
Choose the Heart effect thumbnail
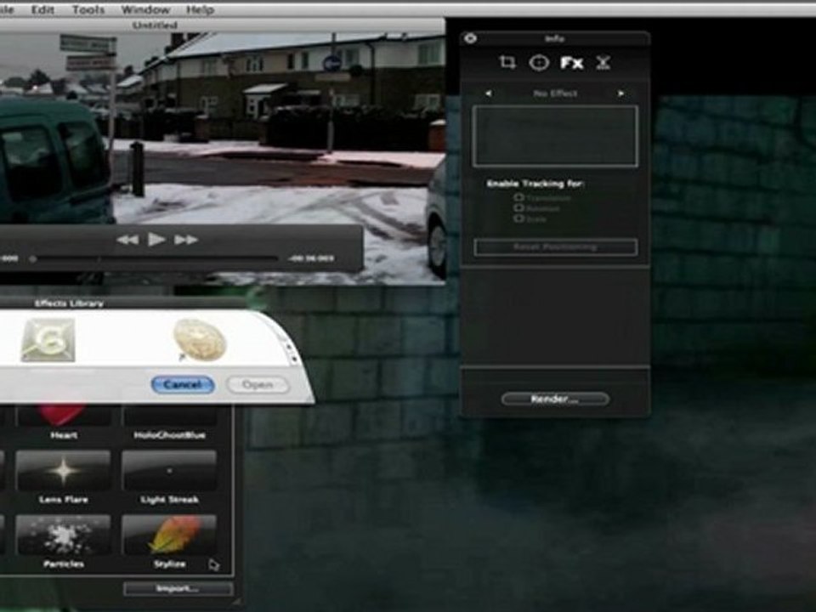[x=64, y=416]
